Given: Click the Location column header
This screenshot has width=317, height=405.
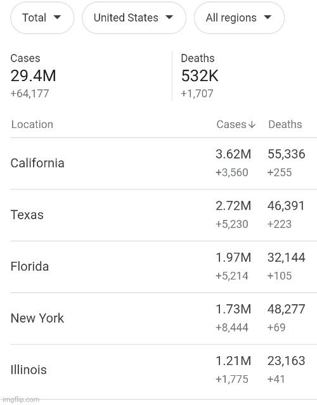Looking at the screenshot, I should coord(32,124).
